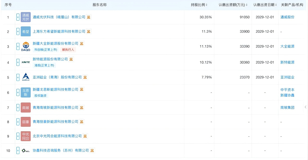The height and width of the screenshot is (160, 308).
Task: Click the XINTE company logo
Action: click(x=26, y=62)
